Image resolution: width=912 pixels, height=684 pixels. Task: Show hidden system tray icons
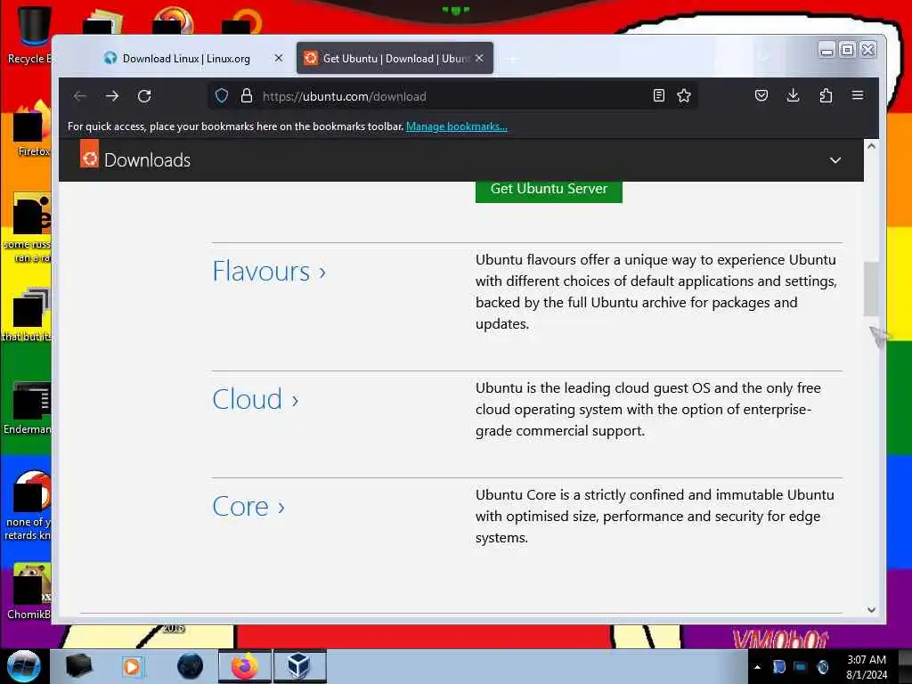click(757, 667)
